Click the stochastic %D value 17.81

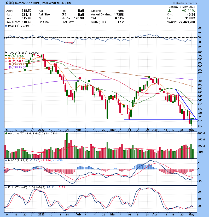pos(61,187)
